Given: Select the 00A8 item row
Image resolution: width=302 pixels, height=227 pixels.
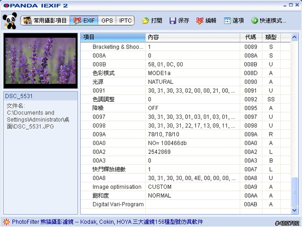Looking at the screenshot, I should coord(185,178).
